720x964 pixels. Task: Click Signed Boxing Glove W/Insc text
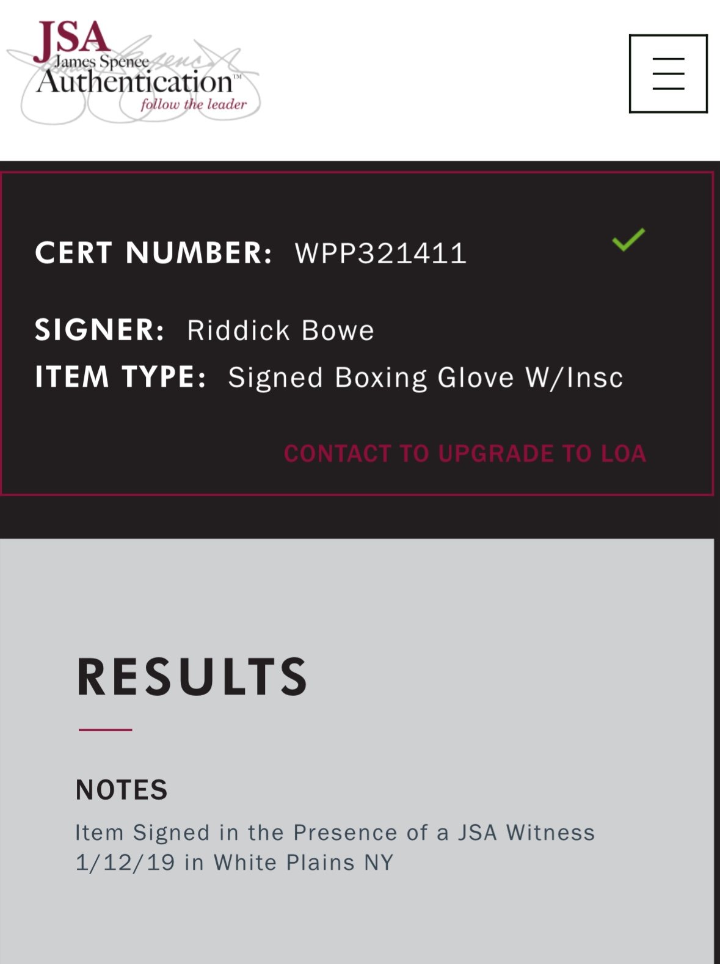coord(426,378)
